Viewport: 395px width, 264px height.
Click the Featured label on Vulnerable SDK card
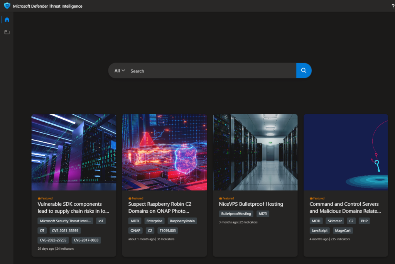45,198
